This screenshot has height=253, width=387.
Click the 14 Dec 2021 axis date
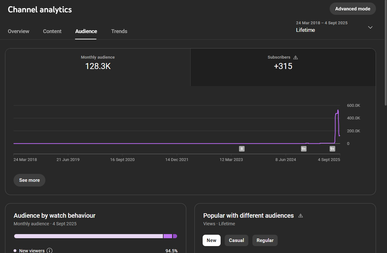[x=177, y=160]
